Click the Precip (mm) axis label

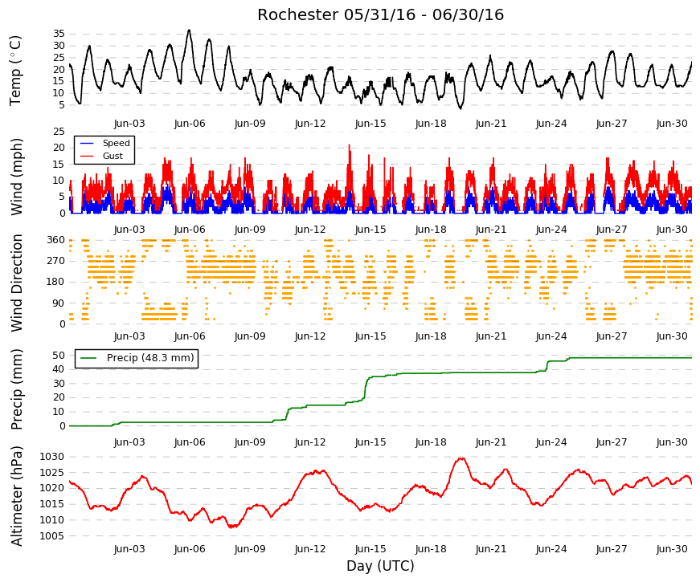click(17, 389)
